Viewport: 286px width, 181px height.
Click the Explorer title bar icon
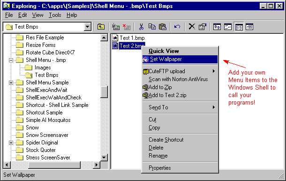click(x=7, y=6)
